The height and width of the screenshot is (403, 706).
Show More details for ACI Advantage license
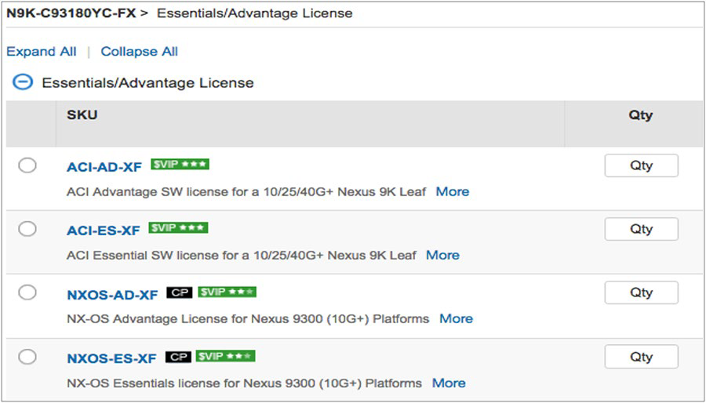(x=453, y=191)
